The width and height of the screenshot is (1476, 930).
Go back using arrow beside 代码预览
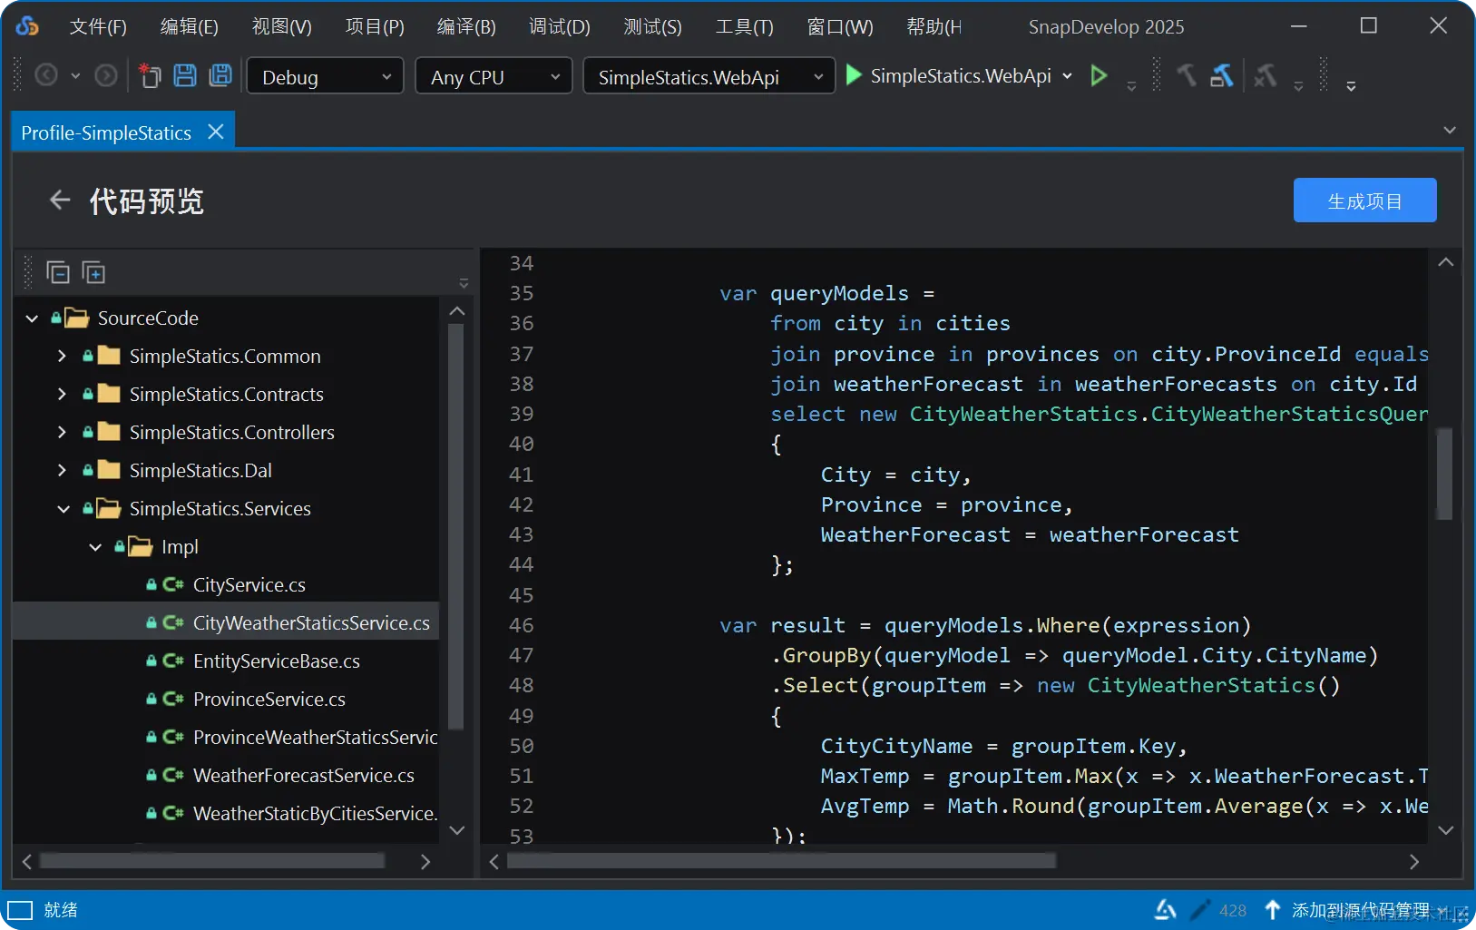[60, 201]
